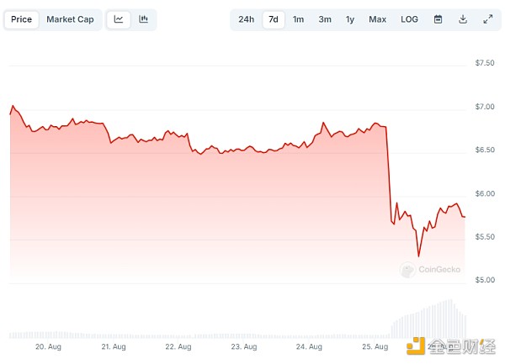505x364 pixels.
Task: Choose the 1m time range
Action: point(298,19)
